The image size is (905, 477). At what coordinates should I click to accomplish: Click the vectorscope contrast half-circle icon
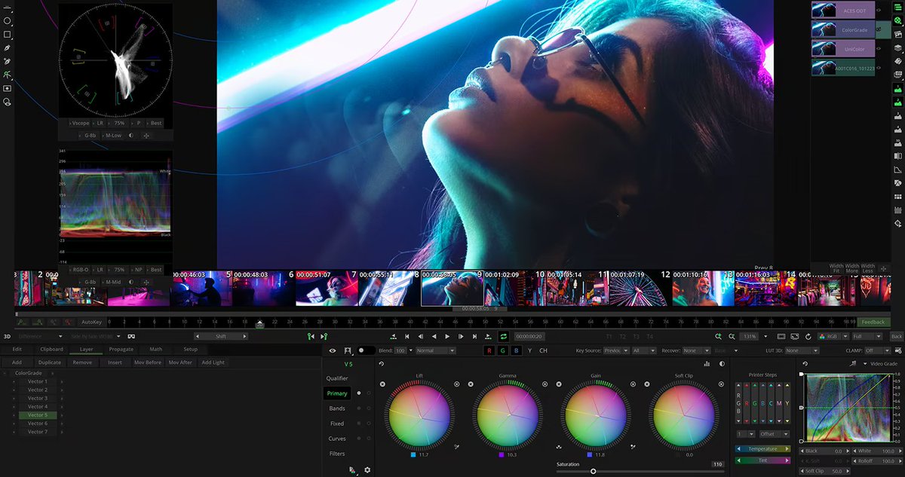(130, 136)
